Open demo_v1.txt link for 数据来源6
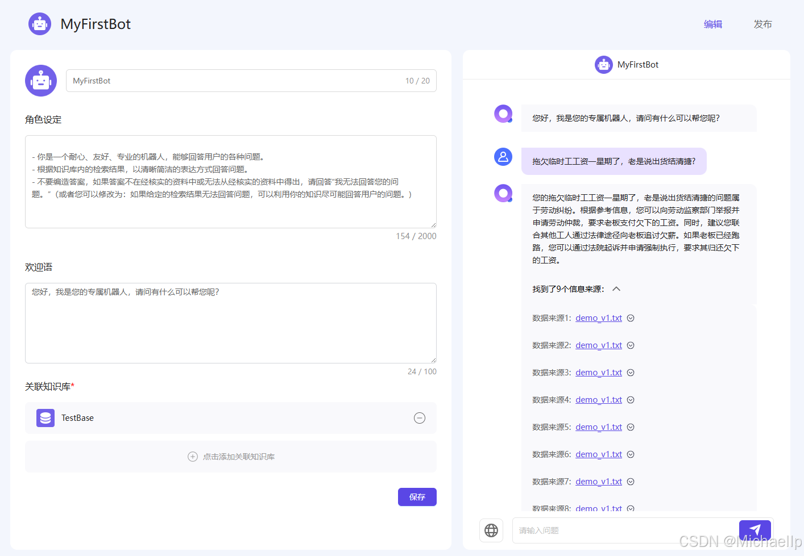Screen dimensions: 804x556 coord(599,454)
